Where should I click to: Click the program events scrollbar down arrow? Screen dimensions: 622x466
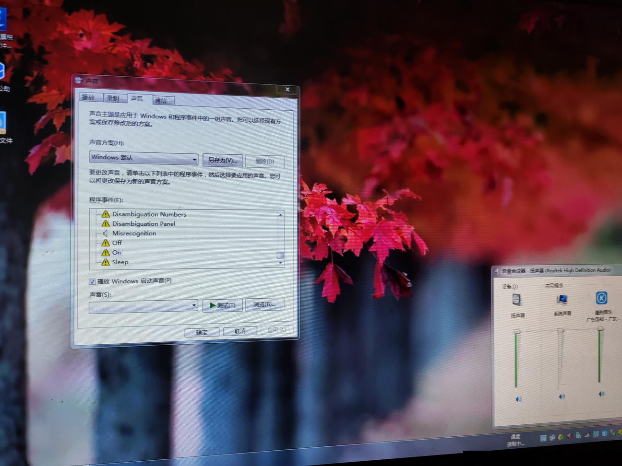(281, 263)
